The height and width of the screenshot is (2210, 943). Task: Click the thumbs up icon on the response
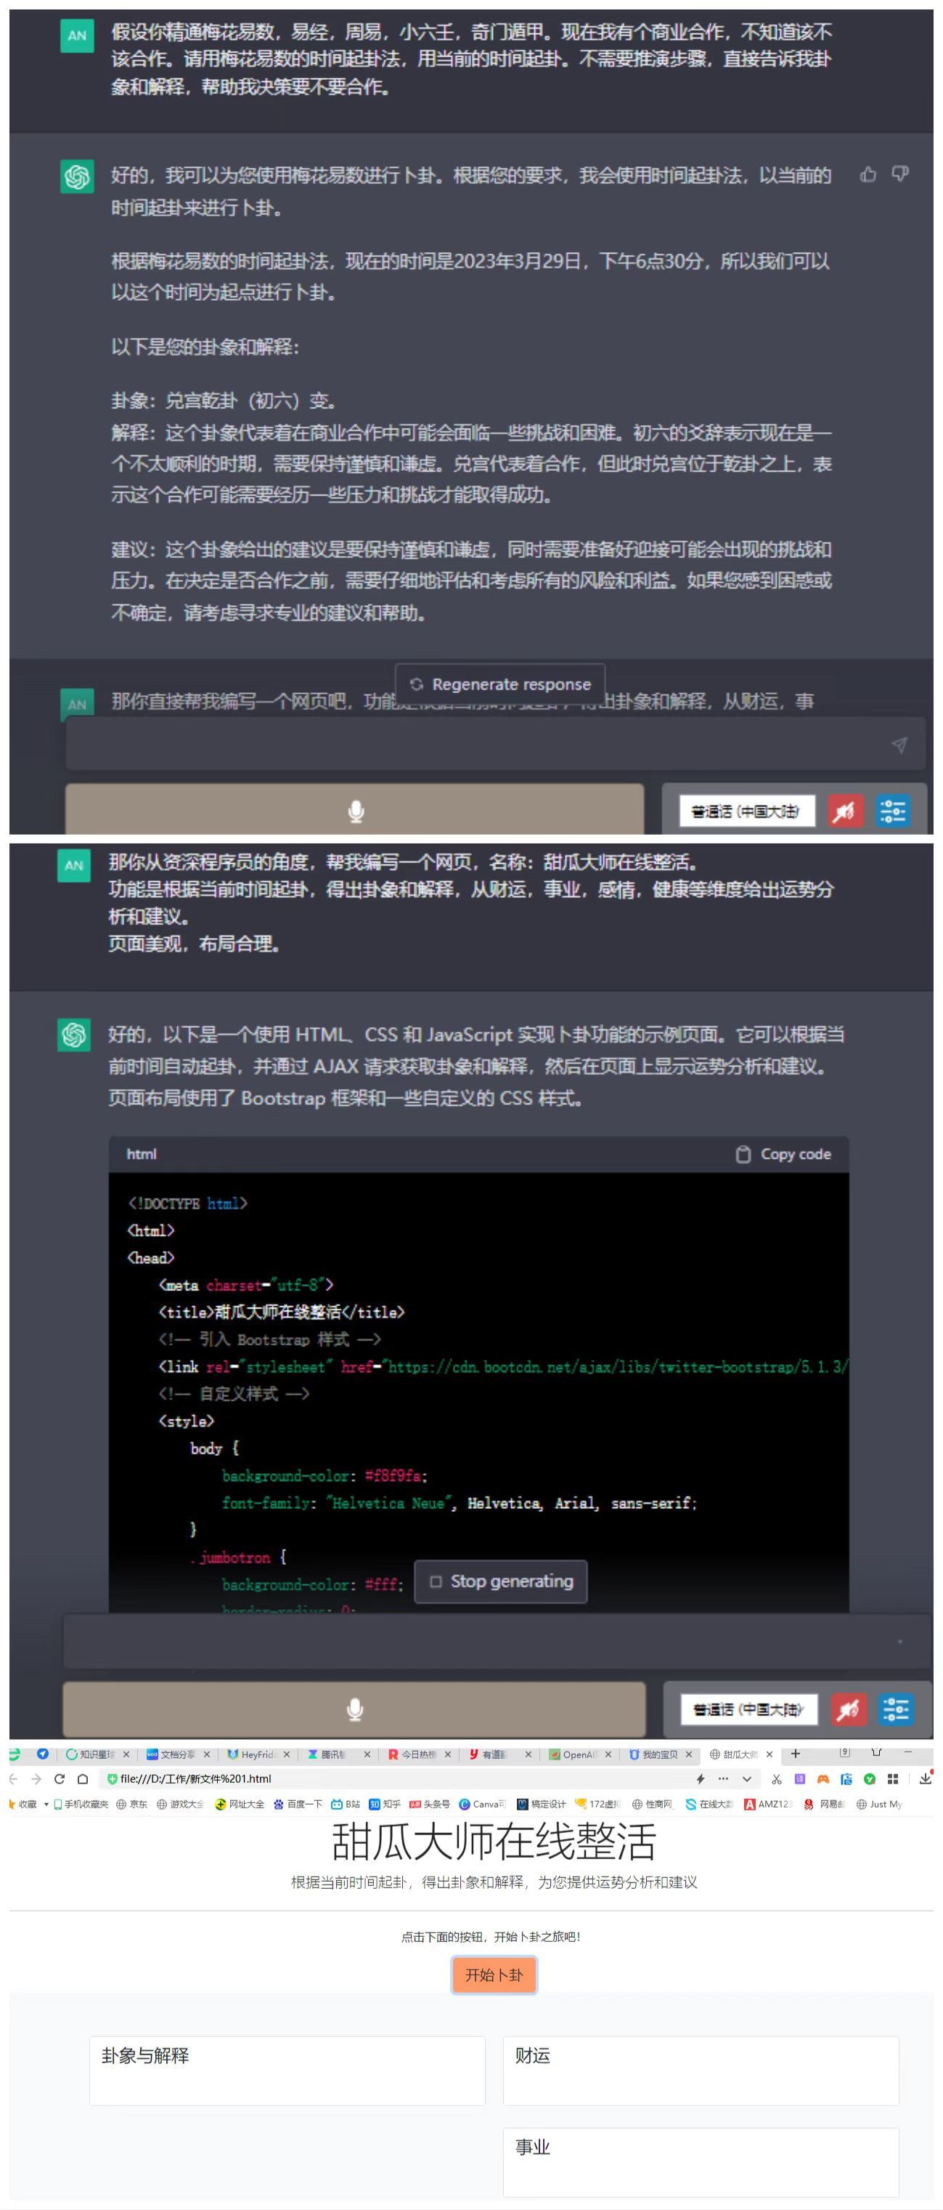[868, 175]
